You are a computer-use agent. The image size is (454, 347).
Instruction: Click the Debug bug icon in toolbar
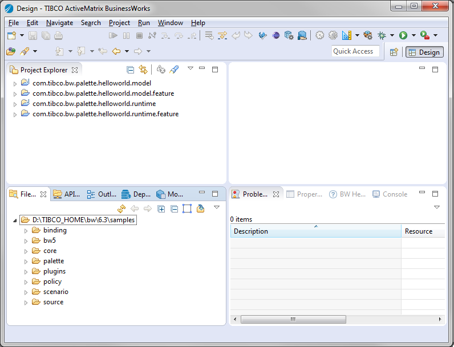(x=382, y=35)
